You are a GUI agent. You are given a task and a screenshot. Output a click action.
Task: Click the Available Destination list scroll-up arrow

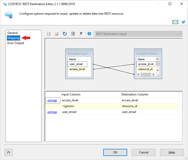point(158,59)
